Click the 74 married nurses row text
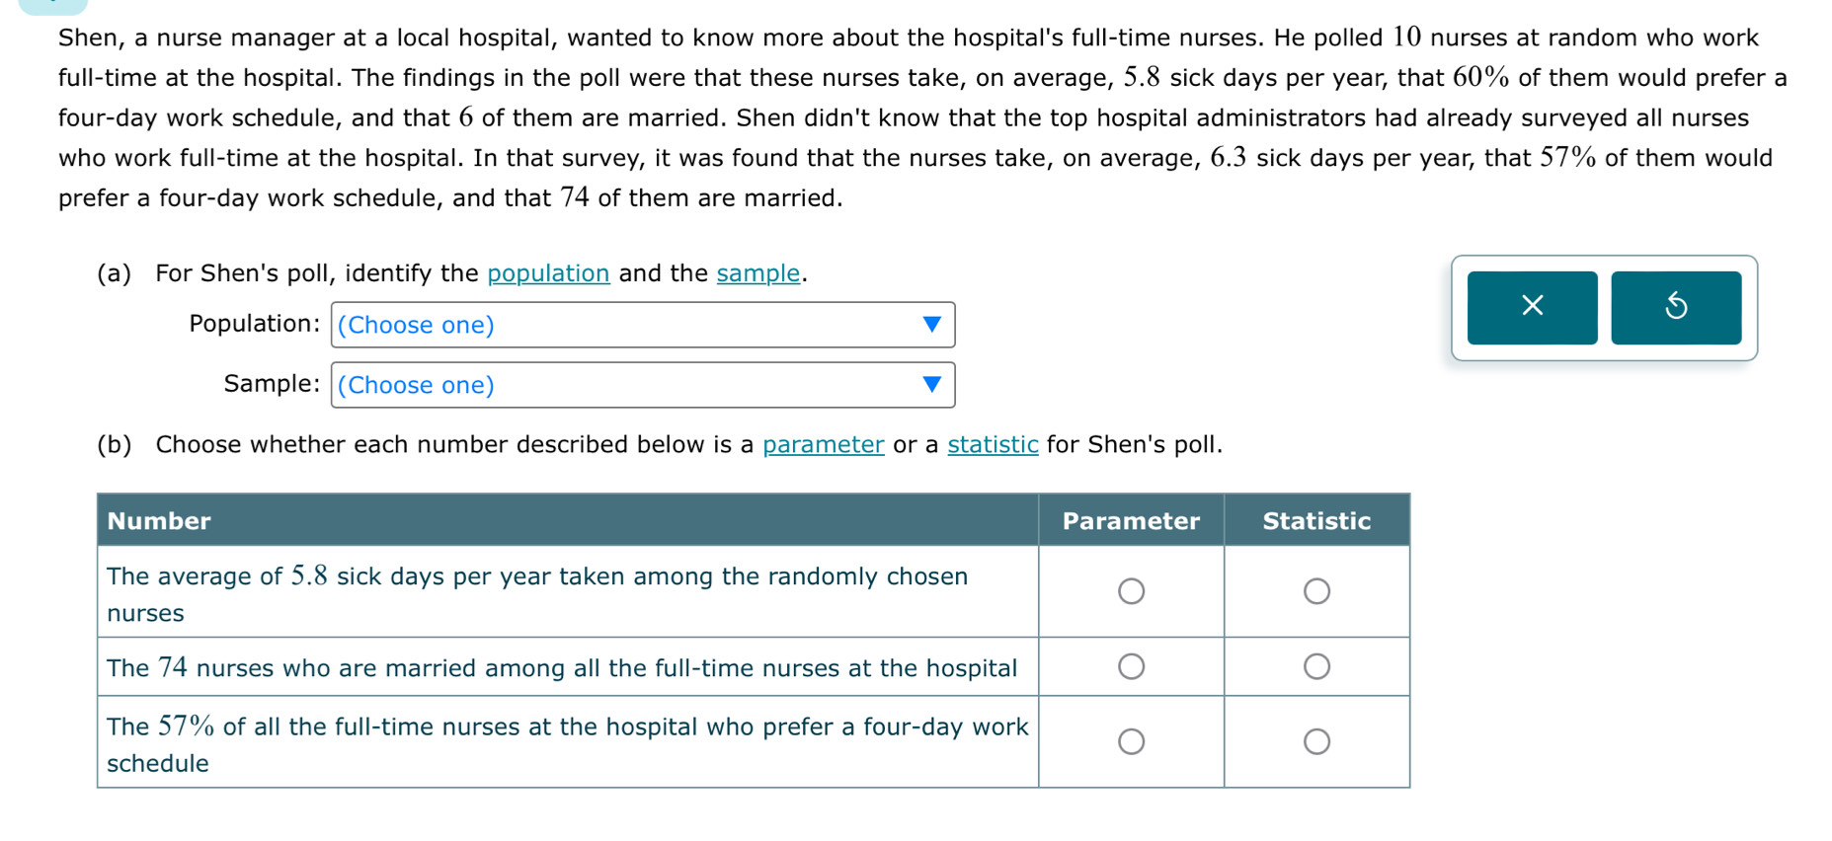 561,668
